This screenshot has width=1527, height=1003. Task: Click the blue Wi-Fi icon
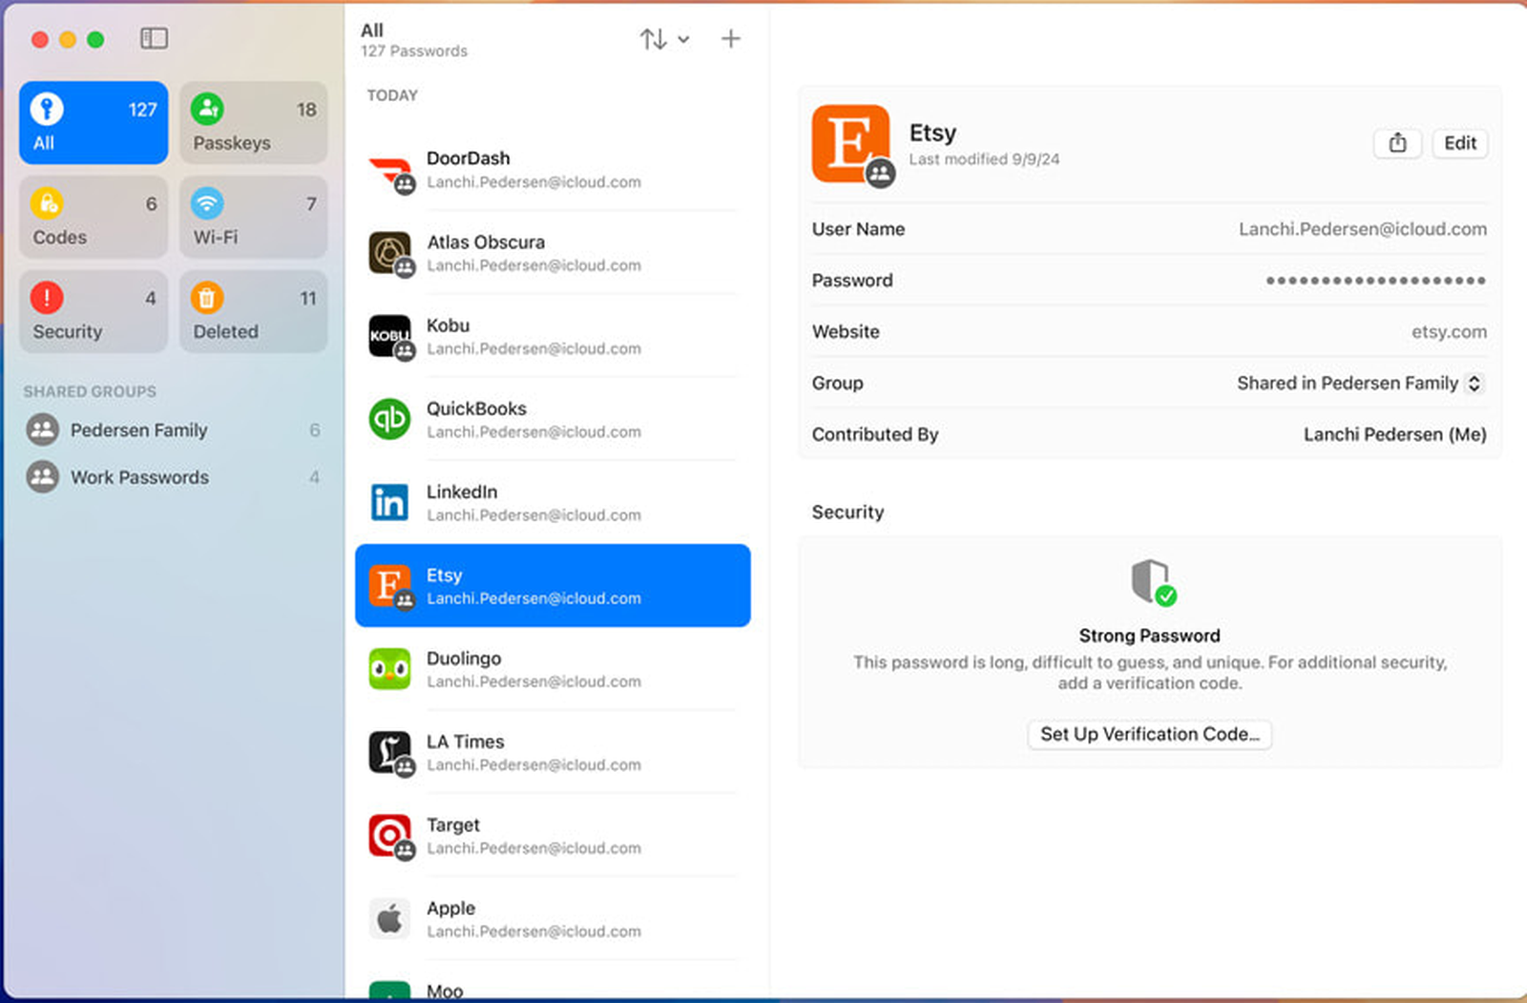[207, 203]
